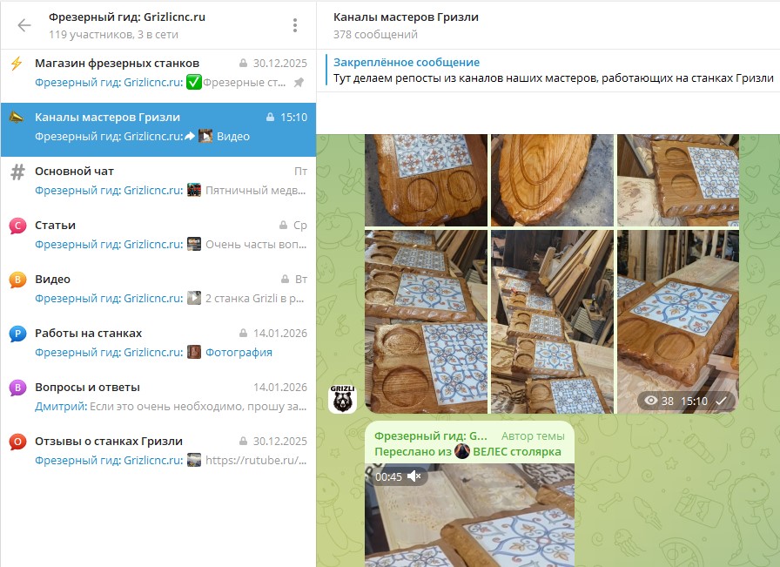Viewport: 780px width, 567px height.
Task: Click the hash icon of Основной чат
Action: 17,172
